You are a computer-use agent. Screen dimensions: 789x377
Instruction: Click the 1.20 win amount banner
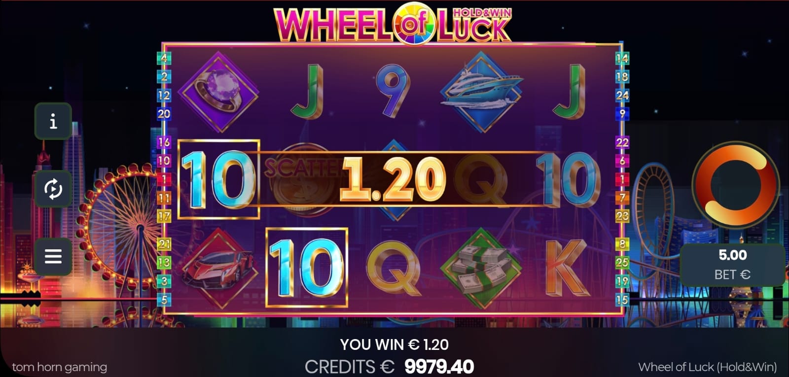[393, 179]
